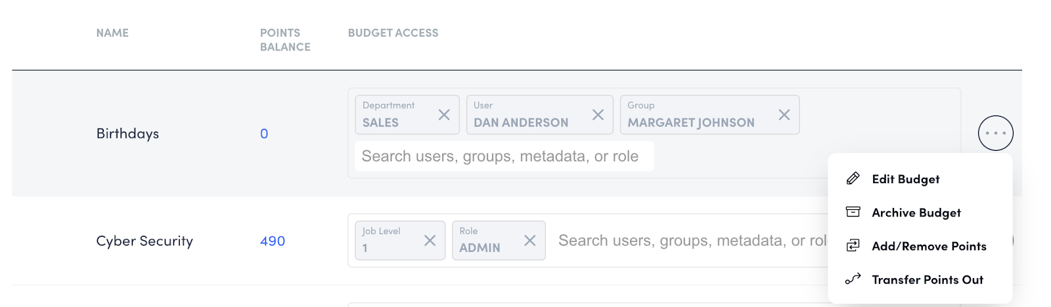Click the Transfer Points Out arrow icon
The height and width of the screenshot is (307, 1051).
(x=853, y=279)
